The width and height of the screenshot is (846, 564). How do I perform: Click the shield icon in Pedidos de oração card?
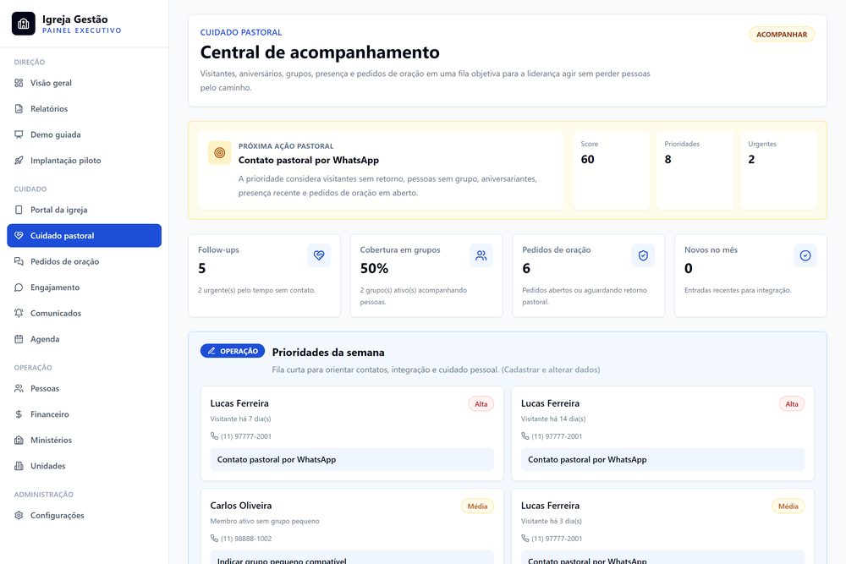pyautogui.click(x=643, y=255)
